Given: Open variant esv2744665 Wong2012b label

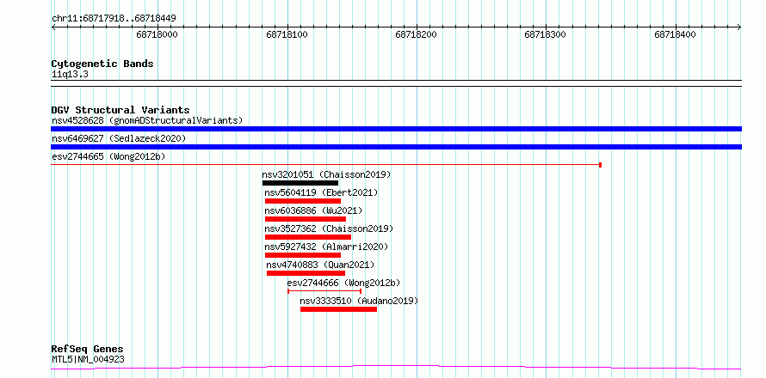Looking at the screenshot, I should point(108,156).
